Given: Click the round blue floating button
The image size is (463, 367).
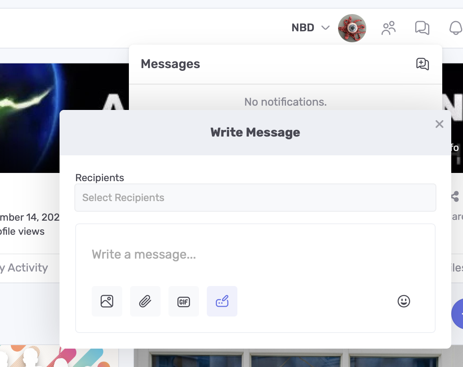Looking at the screenshot, I should (x=458, y=313).
